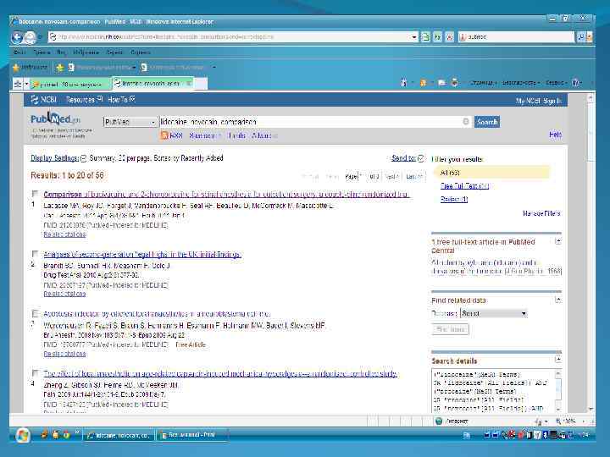Open the zoom level control in status bar
This screenshot has width=610, height=457.
tap(570, 421)
